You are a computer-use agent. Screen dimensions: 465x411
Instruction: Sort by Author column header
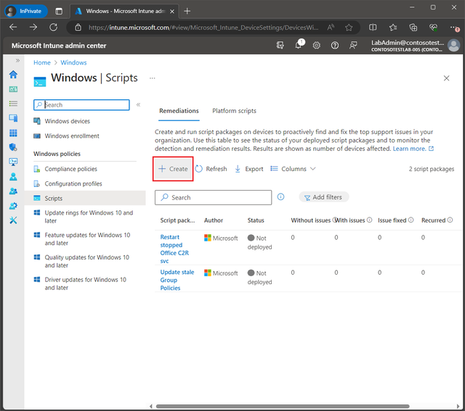click(x=214, y=220)
